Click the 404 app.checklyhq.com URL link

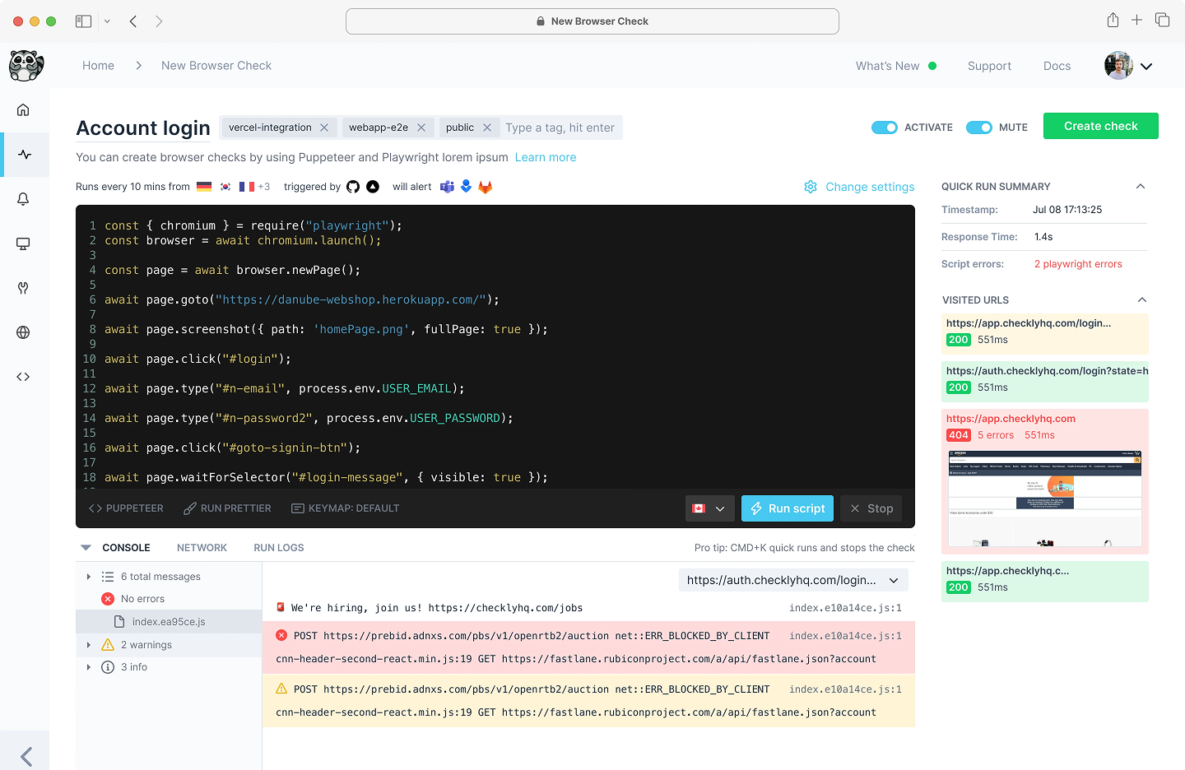pos(1011,419)
